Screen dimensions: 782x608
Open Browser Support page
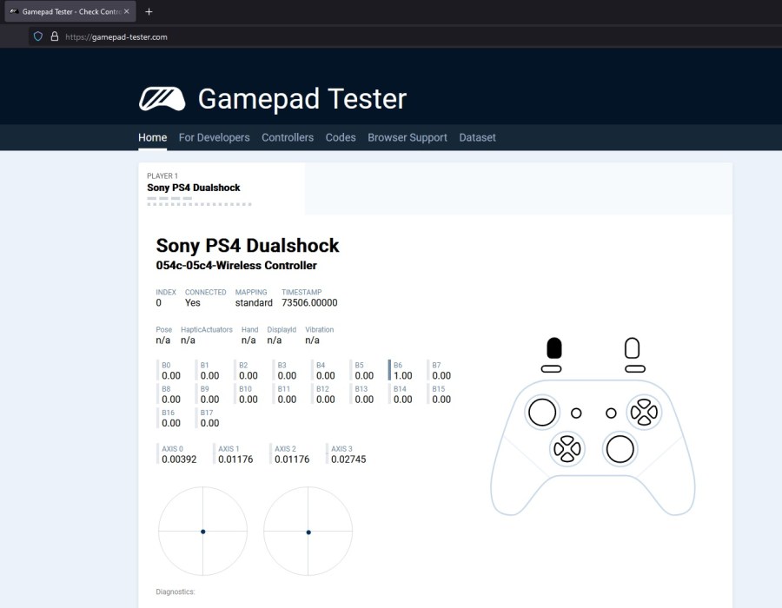408,137
